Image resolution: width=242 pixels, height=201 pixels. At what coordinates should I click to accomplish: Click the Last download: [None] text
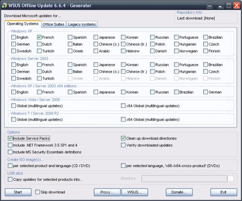point(196,18)
